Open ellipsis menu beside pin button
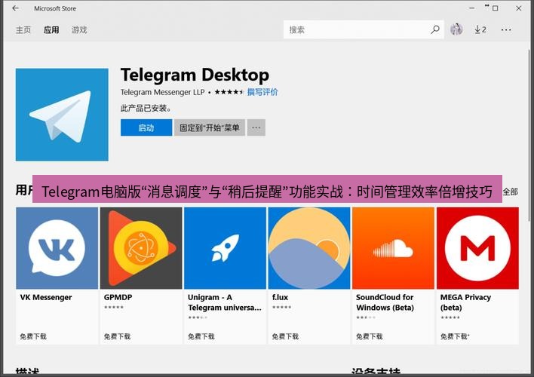The image size is (534, 377). [256, 127]
